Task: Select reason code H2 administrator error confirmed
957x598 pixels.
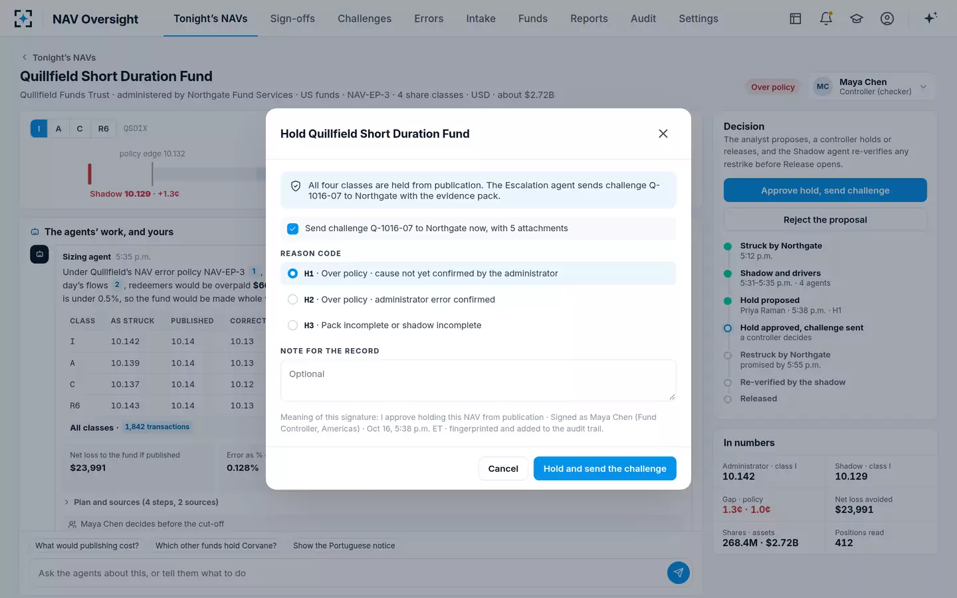Action: 478,300
